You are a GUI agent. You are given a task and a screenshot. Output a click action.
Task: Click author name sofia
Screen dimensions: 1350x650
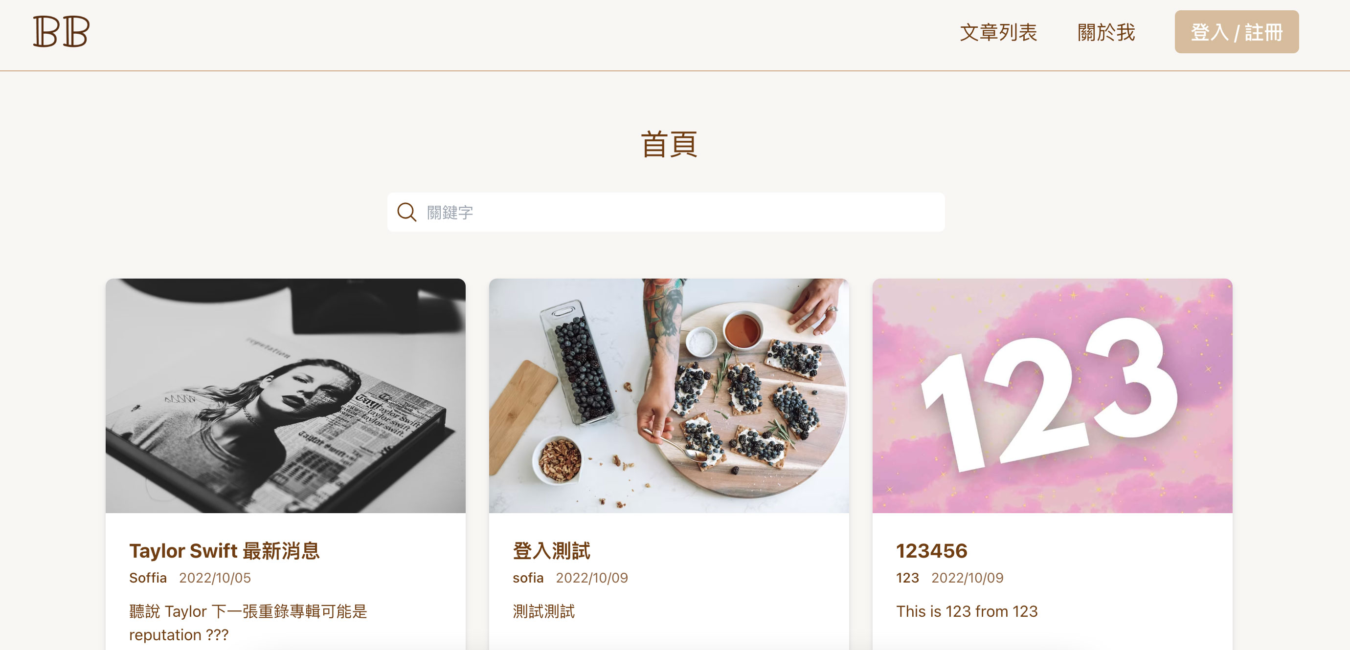[528, 578]
